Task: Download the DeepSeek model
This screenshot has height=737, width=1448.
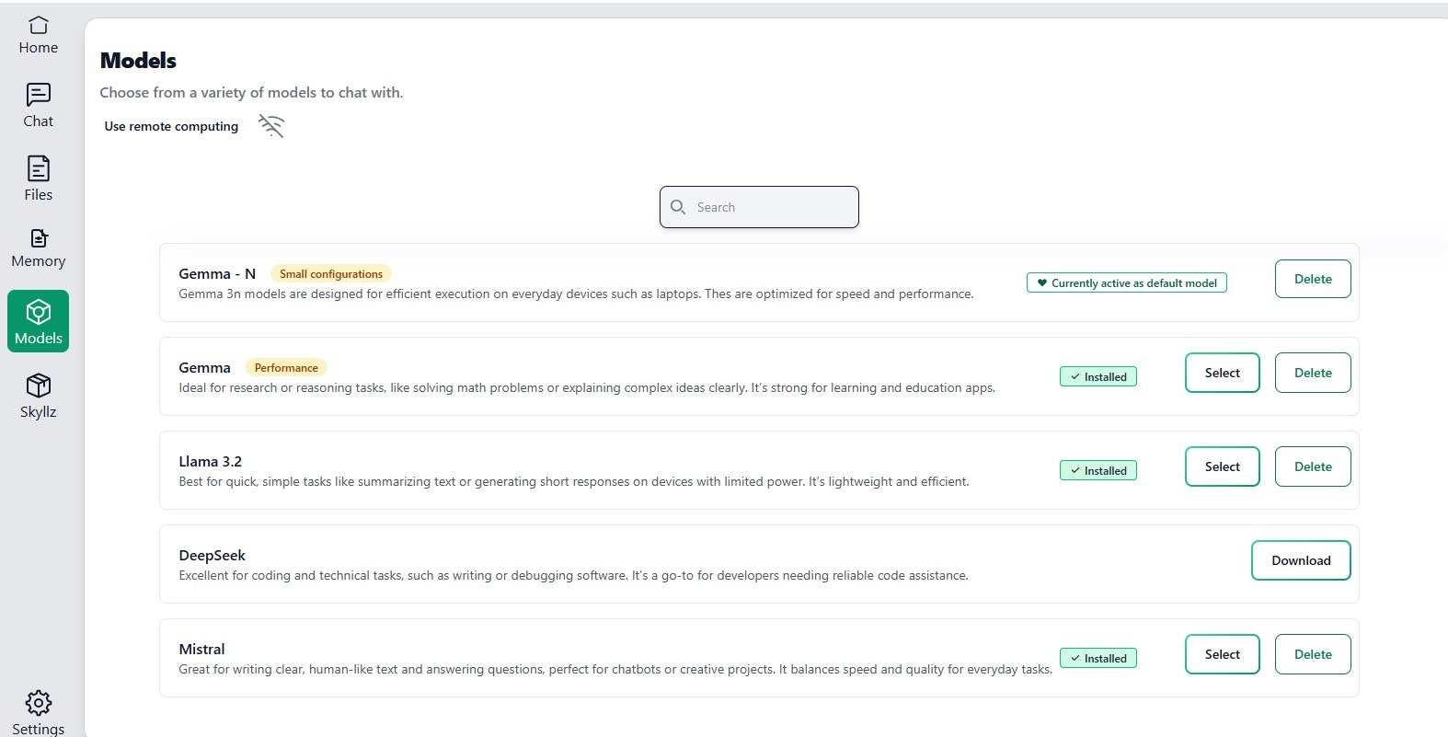Action: tap(1301, 560)
